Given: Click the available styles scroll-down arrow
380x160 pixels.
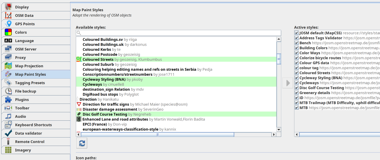Looking at the screenshot, I should (x=279, y=130).
